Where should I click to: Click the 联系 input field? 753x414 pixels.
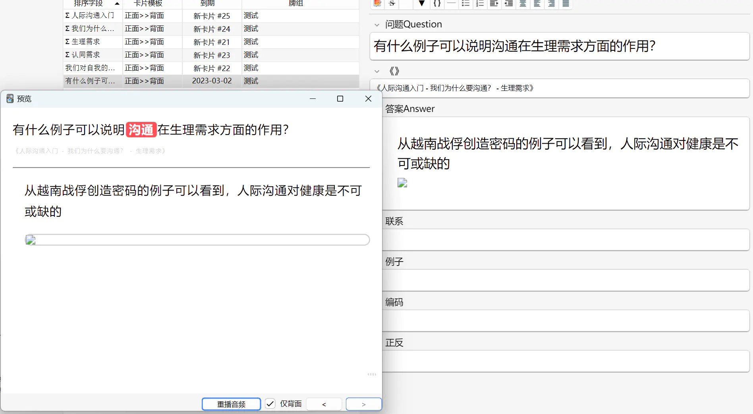[x=566, y=239]
